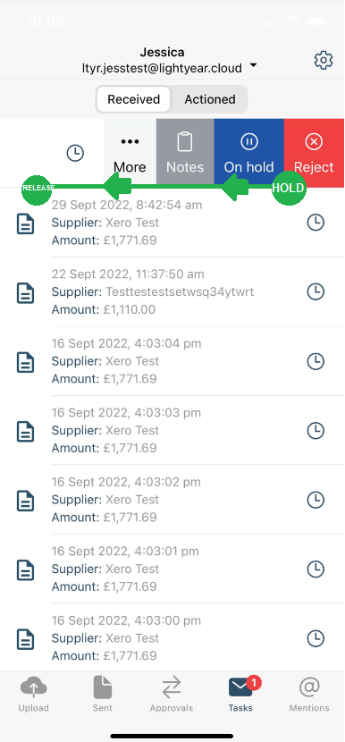Open Tasks with the notification badge
345x742 pixels.
click(242, 695)
